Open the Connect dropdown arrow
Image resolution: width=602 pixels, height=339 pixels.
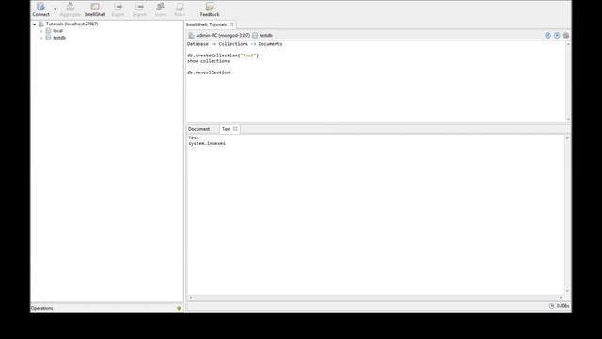point(55,9)
